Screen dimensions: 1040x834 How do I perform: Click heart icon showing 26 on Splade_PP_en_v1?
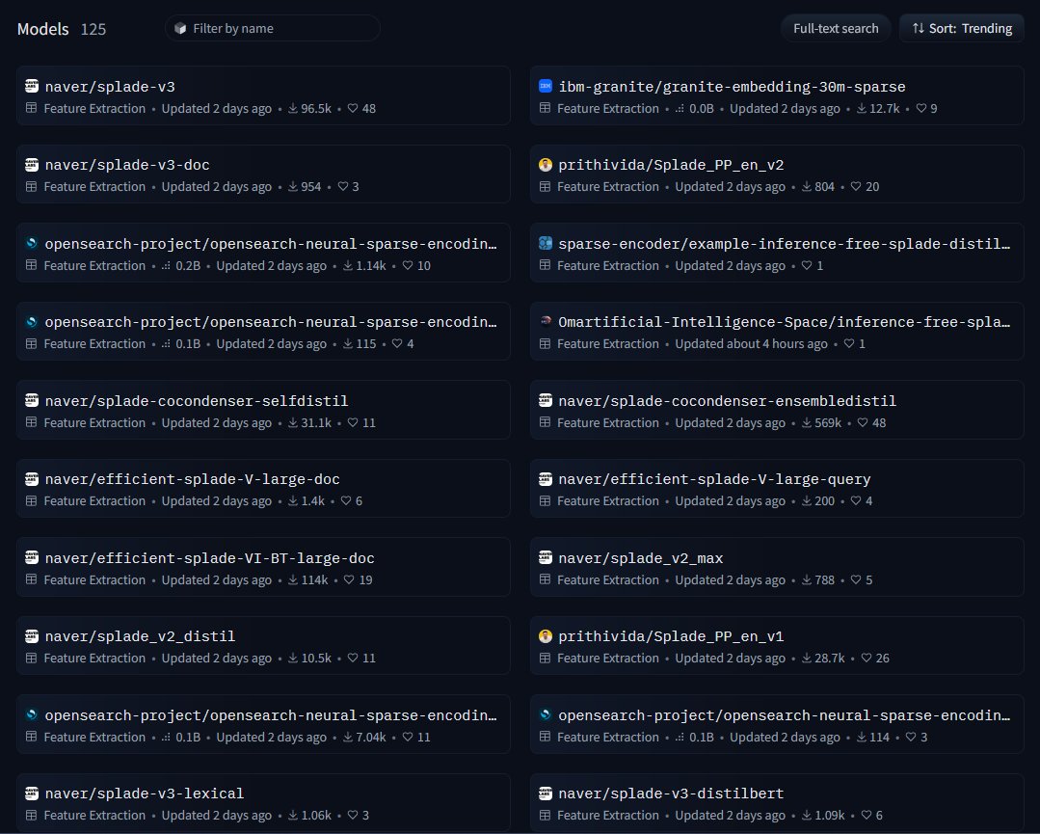(867, 659)
